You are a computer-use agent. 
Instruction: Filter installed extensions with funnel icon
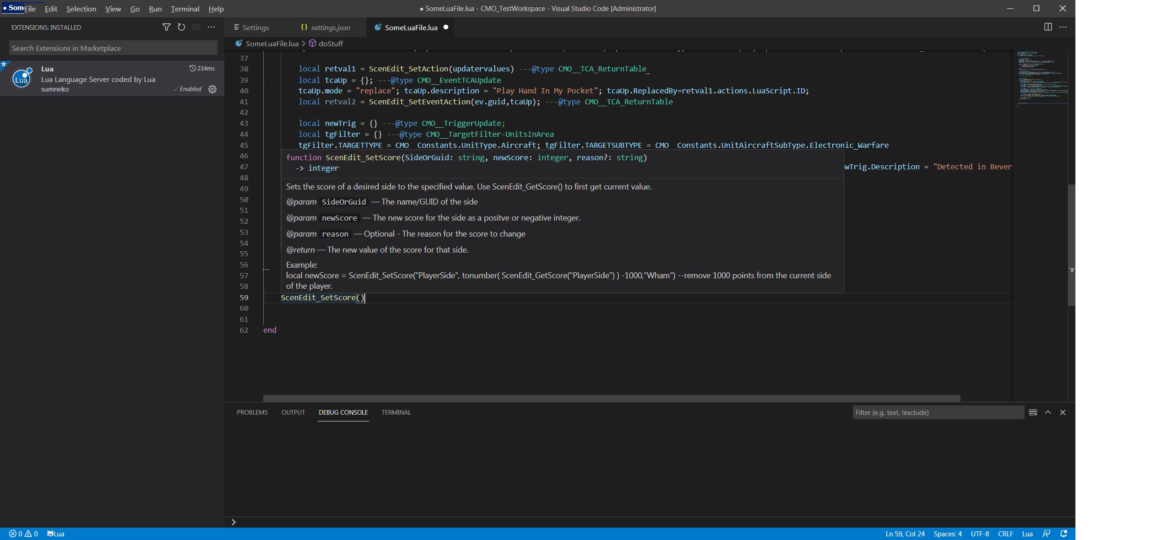click(x=167, y=27)
